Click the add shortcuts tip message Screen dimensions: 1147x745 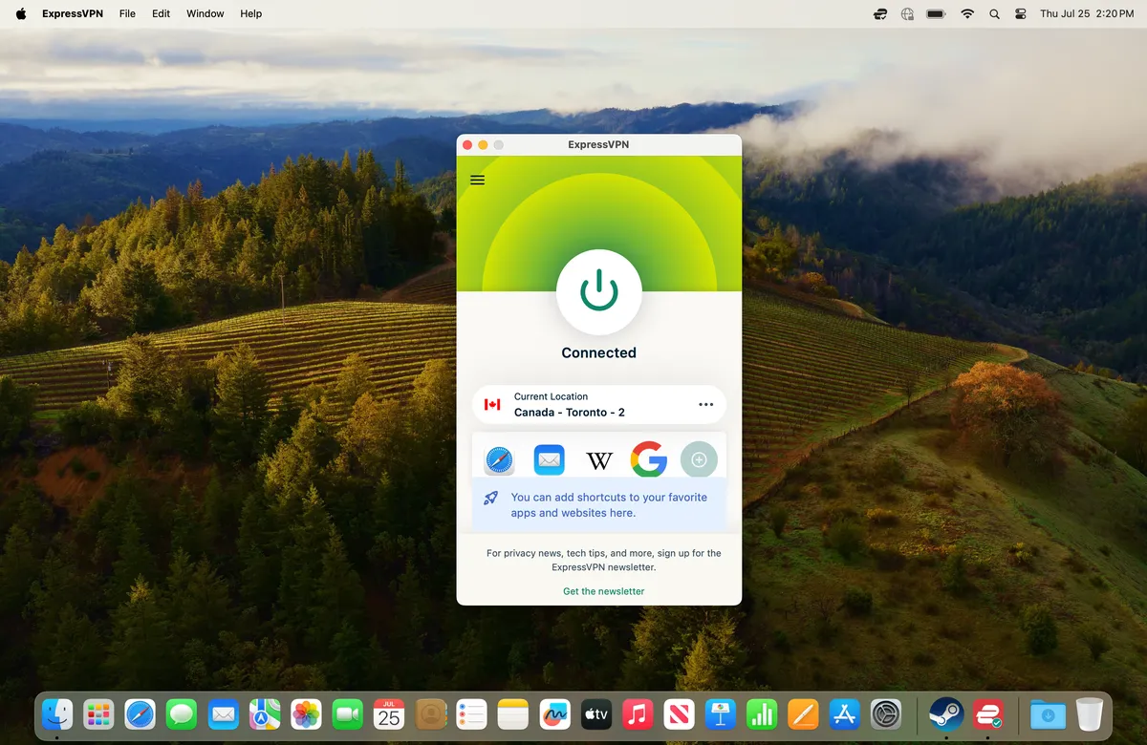click(x=609, y=505)
